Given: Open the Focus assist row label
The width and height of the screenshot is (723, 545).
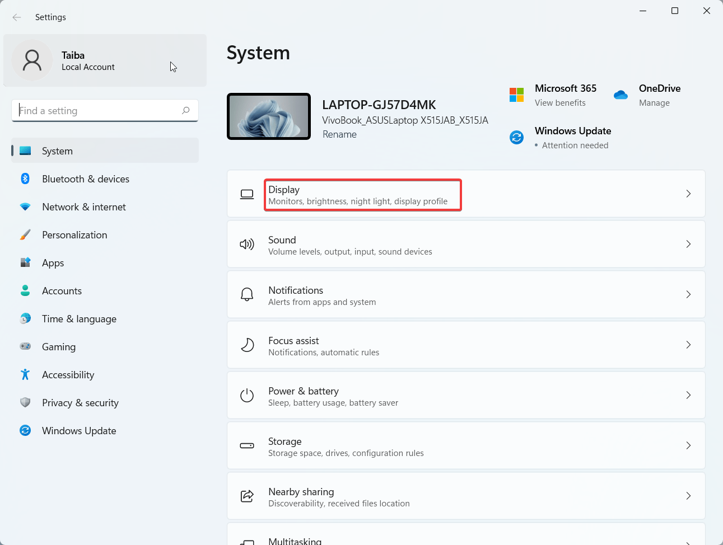Looking at the screenshot, I should 293,341.
